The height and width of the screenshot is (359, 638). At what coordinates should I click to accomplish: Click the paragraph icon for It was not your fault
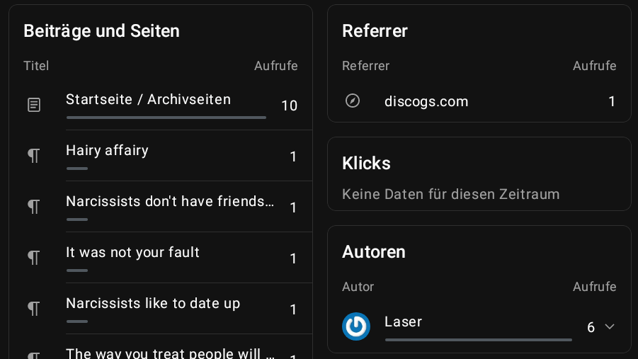(x=34, y=258)
